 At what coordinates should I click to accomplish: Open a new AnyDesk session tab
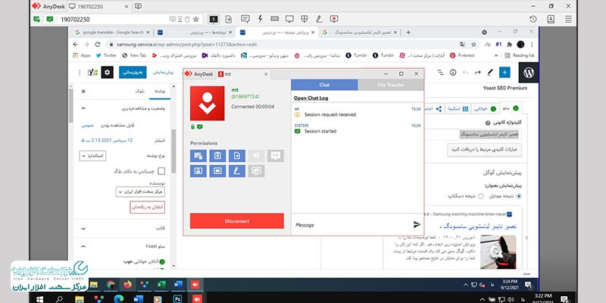pyautogui.click(x=139, y=6)
